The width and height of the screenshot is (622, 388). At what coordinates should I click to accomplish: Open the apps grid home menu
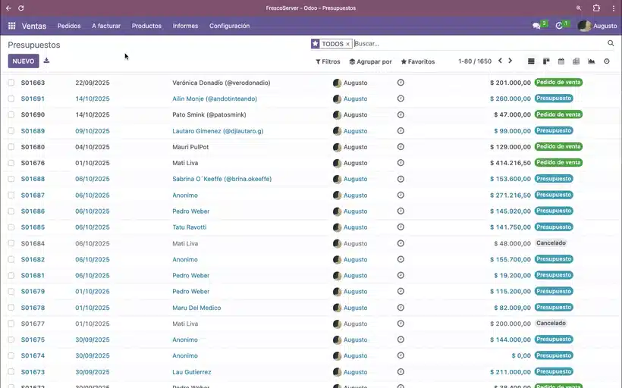click(x=11, y=26)
